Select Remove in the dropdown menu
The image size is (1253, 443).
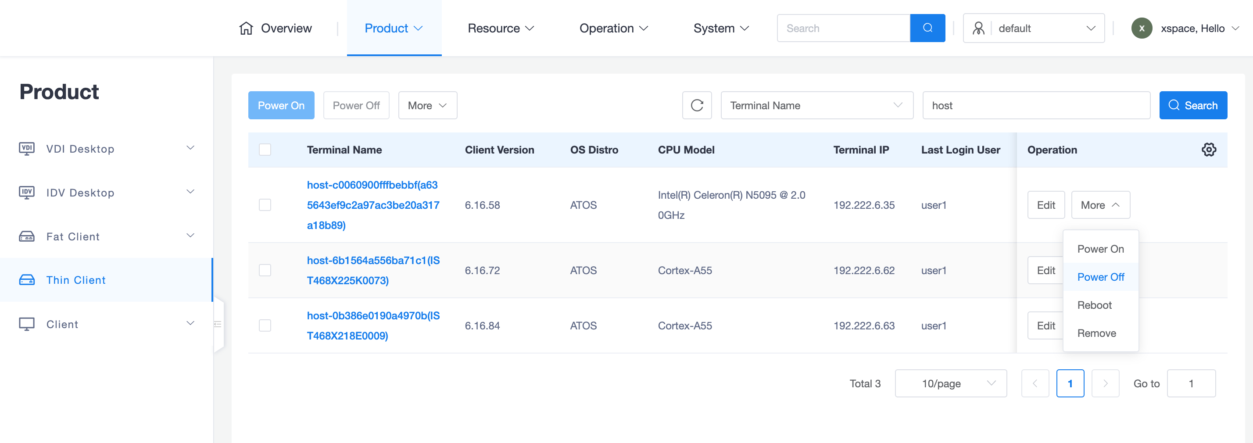pyautogui.click(x=1096, y=334)
